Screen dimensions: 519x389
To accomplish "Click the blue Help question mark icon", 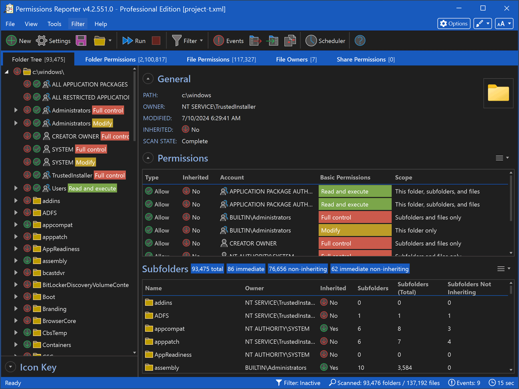I will pyautogui.click(x=360, y=41).
